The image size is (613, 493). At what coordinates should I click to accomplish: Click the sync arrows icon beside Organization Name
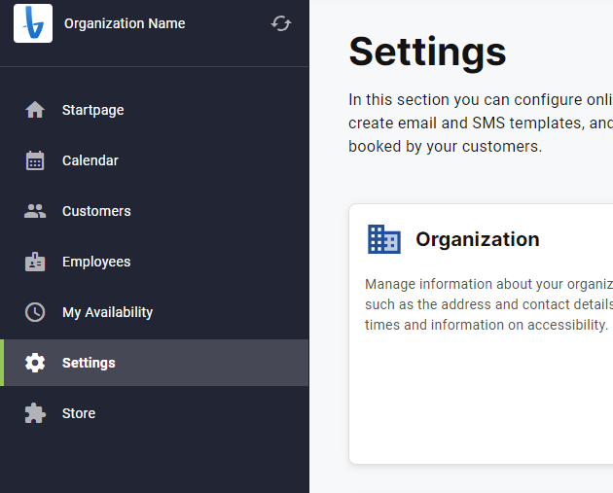[x=281, y=23]
